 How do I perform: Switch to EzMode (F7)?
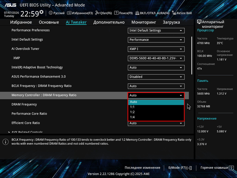180,168
